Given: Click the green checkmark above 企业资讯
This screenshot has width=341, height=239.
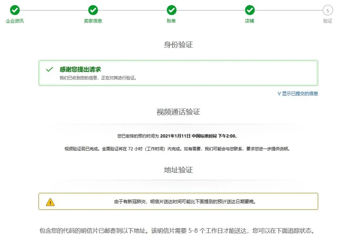Looking at the screenshot, I should (15, 10).
